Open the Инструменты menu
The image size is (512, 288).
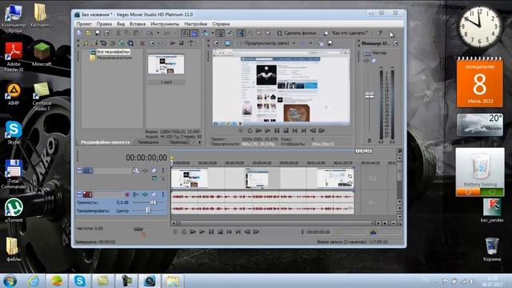165,24
